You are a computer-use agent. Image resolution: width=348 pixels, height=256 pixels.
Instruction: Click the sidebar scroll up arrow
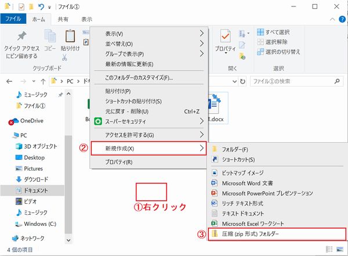point(68,94)
